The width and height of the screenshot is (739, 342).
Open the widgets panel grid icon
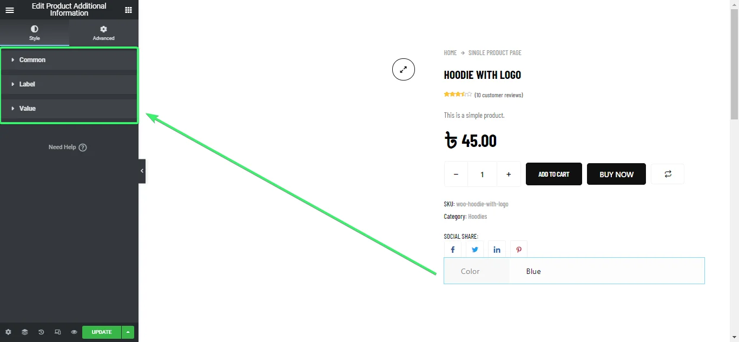pos(128,10)
